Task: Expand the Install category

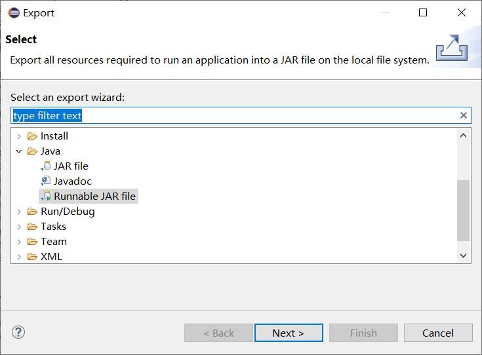Action: tap(19, 136)
